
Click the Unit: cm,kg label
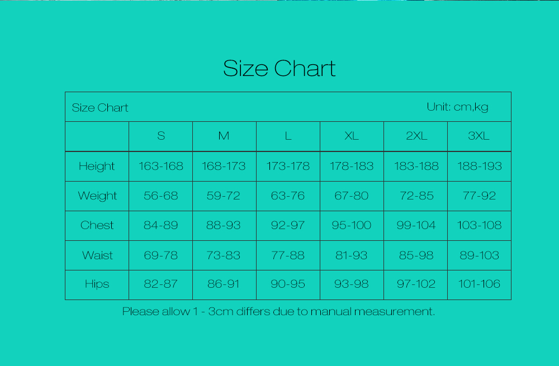click(x=457, y=107)
